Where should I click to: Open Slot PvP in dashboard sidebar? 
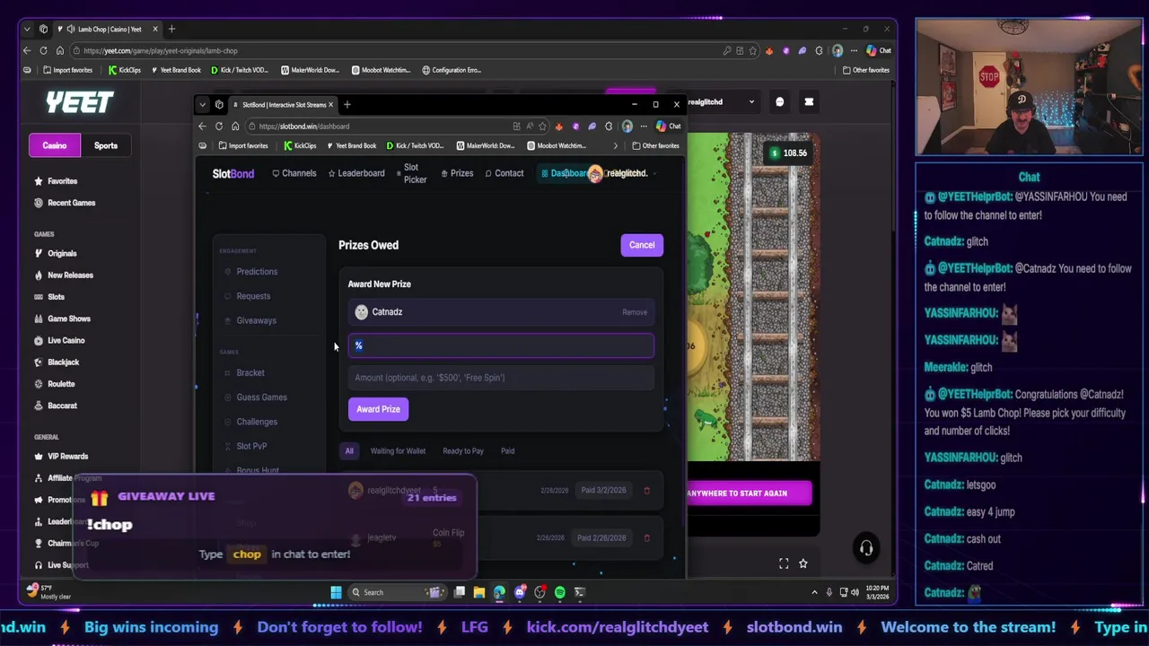[x=251, y=446]
